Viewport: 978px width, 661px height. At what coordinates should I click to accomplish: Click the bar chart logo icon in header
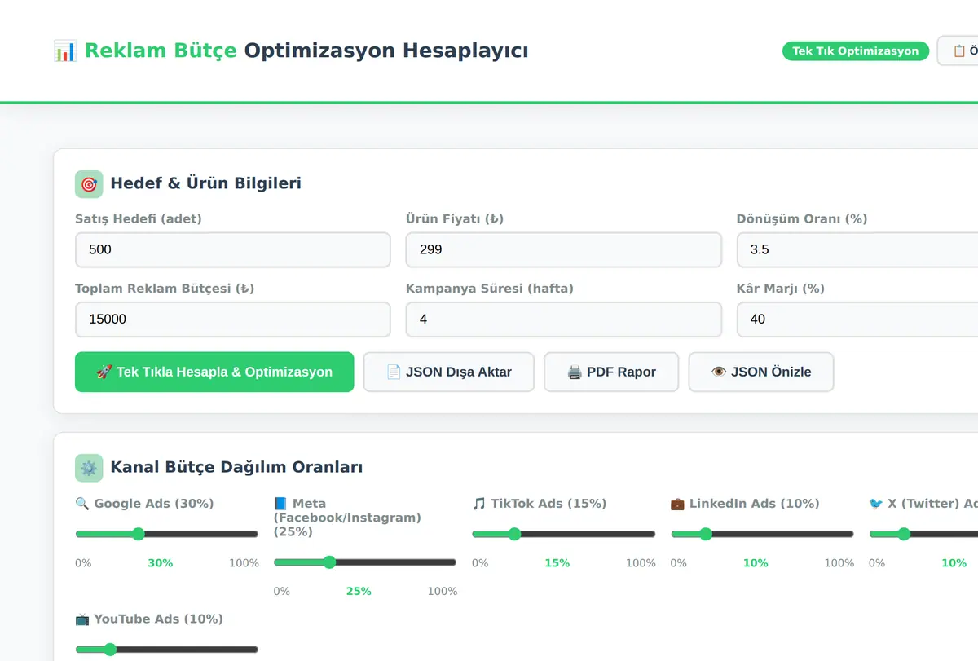tap(64, 51)
